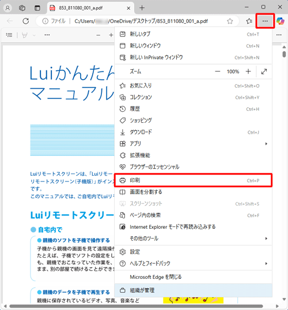Viewport: 288px width, 310px height.
Task: Click the heading 親機のデータを子機で再生する
Action: coord(76,292)
